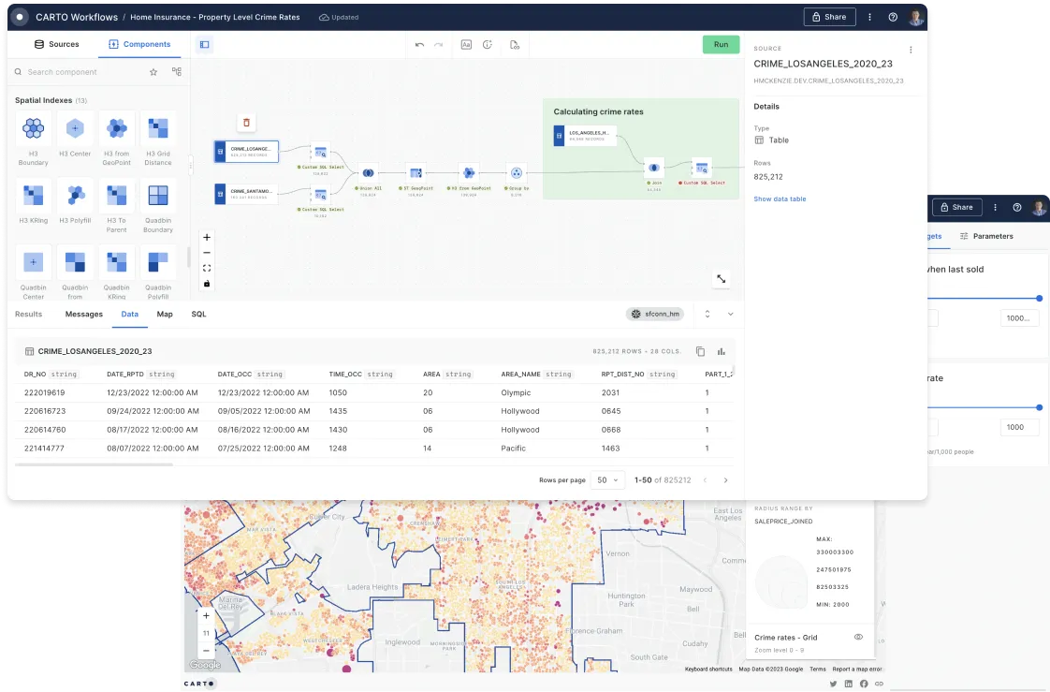Toggle visibility of Crime rates - Grid layer
This screenshot has width=1050, height=692.
tap(858, 637)
